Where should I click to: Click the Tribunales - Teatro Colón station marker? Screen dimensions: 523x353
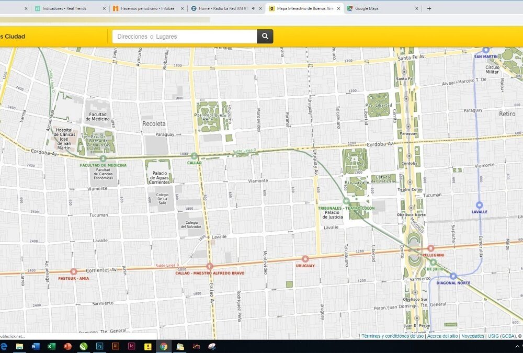346,201
